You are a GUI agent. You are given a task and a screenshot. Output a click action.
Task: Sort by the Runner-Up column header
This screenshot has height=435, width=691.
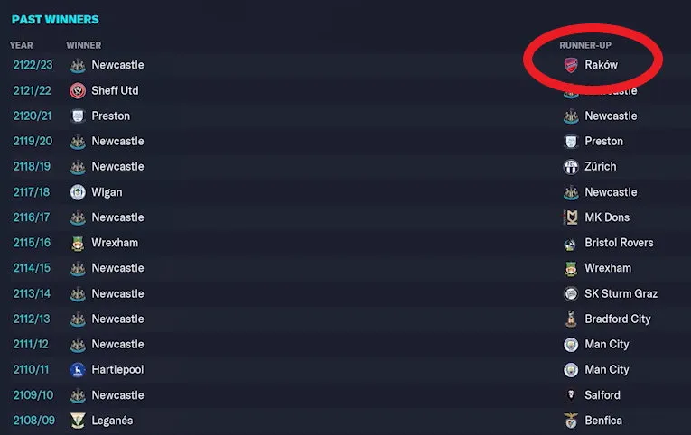585,45
